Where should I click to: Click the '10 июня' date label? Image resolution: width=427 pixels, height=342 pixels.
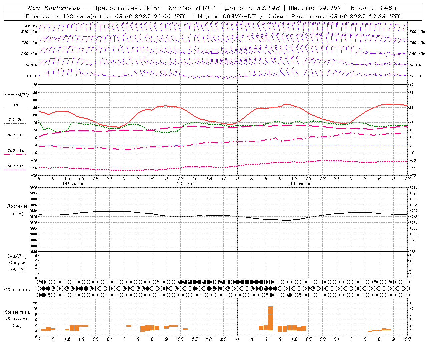tap(186, 184)
